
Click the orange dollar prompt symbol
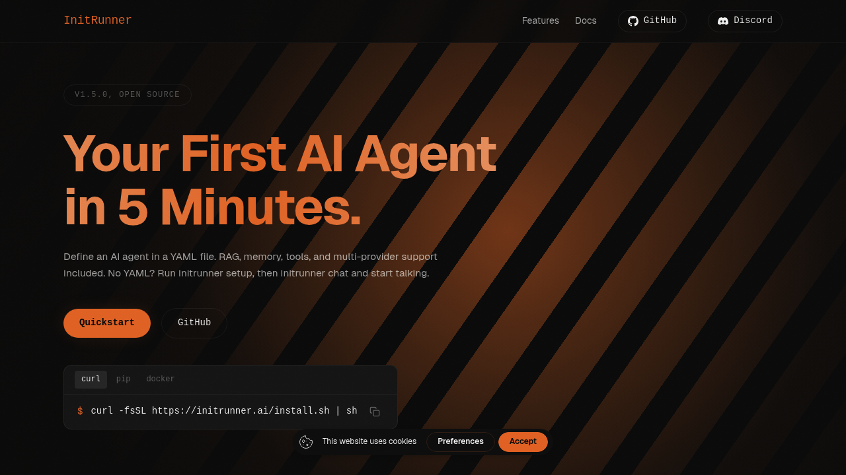click(80, 411)
